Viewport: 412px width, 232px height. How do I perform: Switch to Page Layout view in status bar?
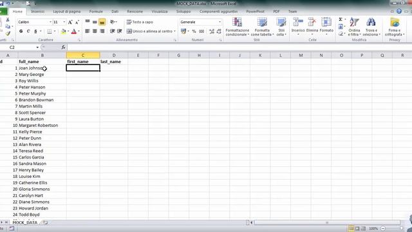[x=357, y=228]
